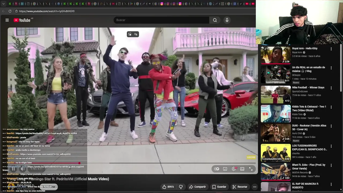
Task: Open the youtu.be/6nufw40q7J4 chat link
Action: click(x=43, y=133)
